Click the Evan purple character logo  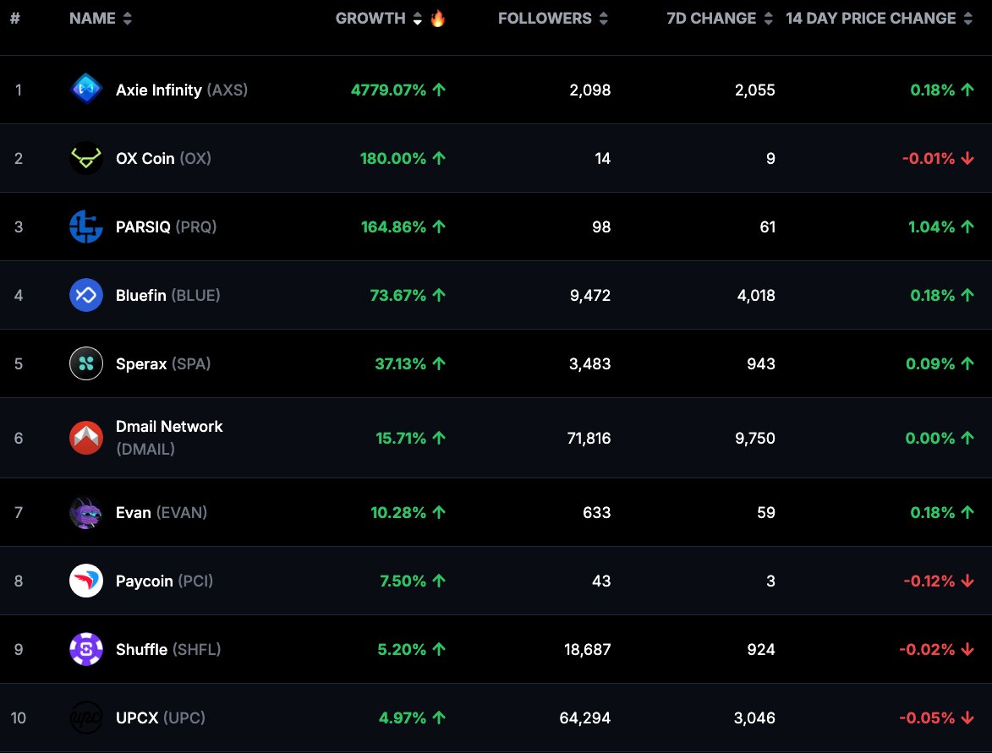pyautogui.click(x=86, y=512)
